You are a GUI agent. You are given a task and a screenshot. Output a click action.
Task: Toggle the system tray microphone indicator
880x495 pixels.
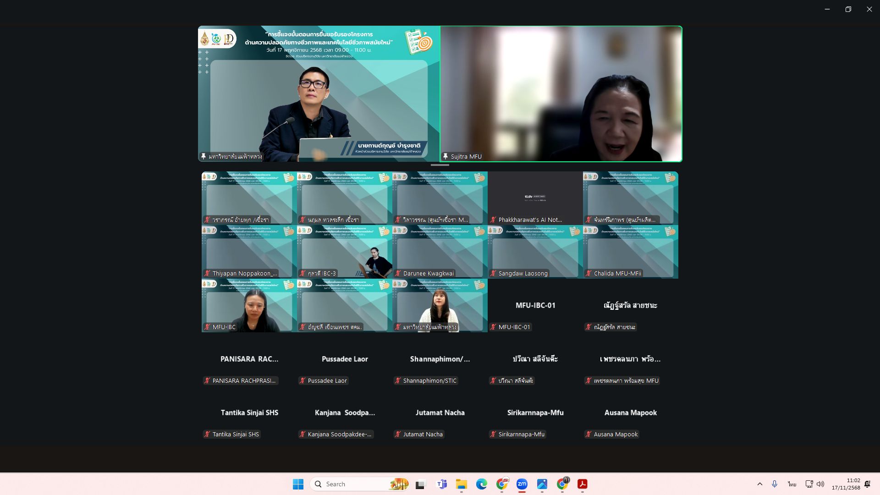[x=775, y=484]
